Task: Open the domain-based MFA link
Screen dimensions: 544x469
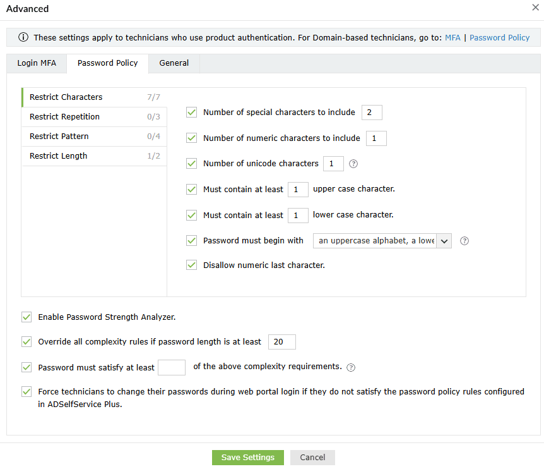Action: [452, 37]
